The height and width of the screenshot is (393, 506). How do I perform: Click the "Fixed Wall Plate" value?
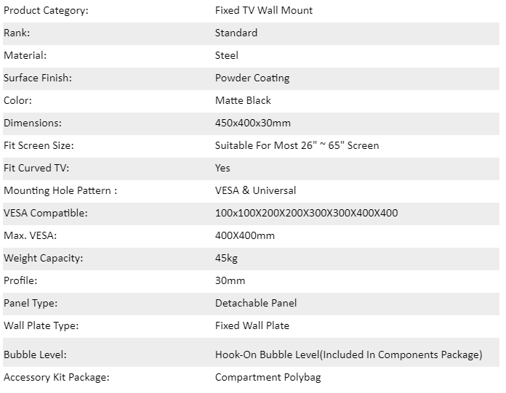[252, 325]
